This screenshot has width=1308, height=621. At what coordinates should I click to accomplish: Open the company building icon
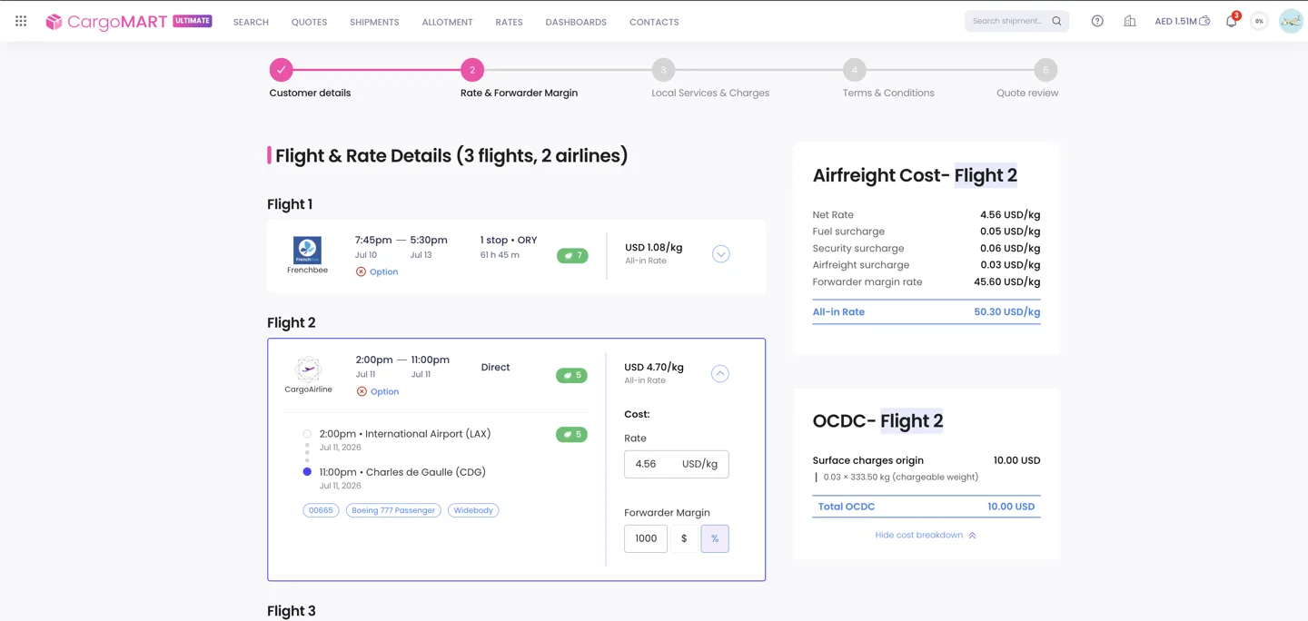(x=1130, y=21)
